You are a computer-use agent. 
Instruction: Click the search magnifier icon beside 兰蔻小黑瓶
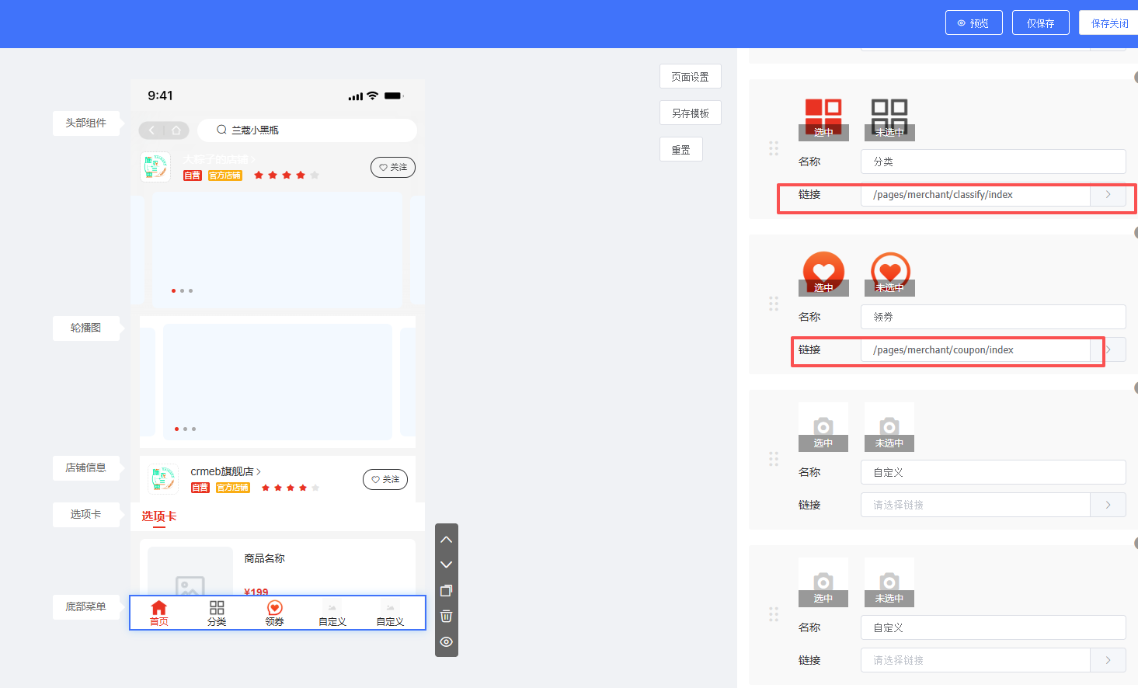point(221,130)
